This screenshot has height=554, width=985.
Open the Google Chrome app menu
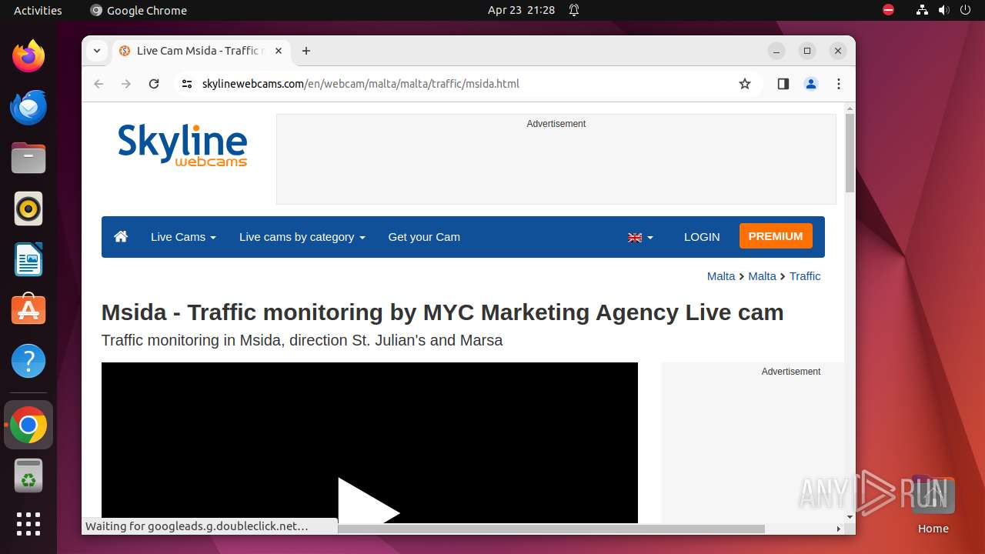(x=139, y=10)
